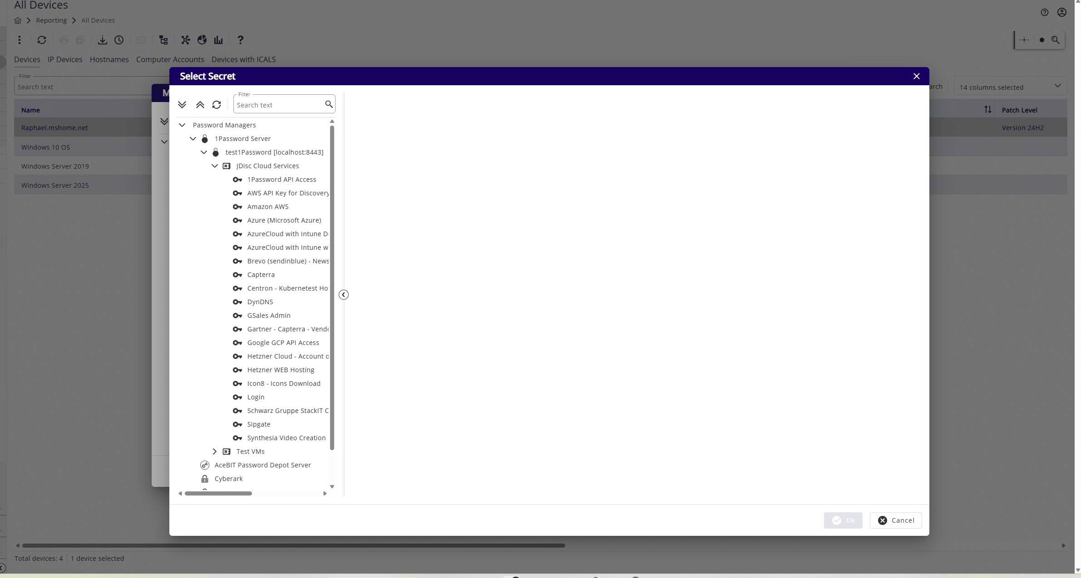Switch to the IP Devices tab
This screenshot has width=1081, height=578.
click(x=65, y=59)
